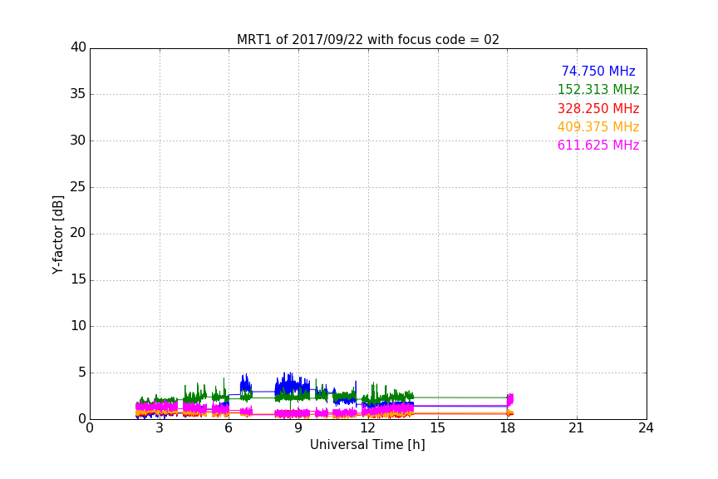Click the x-axis tick value 3

coord(160,428)
